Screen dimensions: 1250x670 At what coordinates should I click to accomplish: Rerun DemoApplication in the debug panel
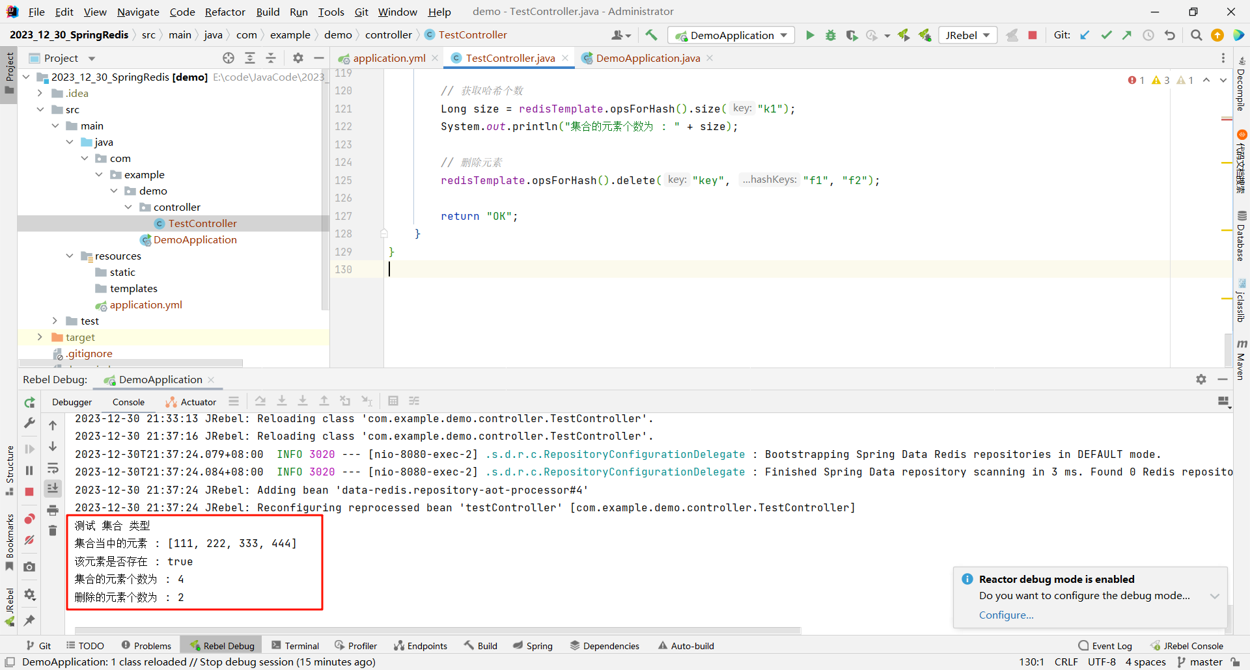[x=29, y=403]
